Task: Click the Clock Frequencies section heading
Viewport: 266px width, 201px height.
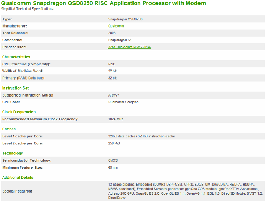Action: tap(19, 112)
